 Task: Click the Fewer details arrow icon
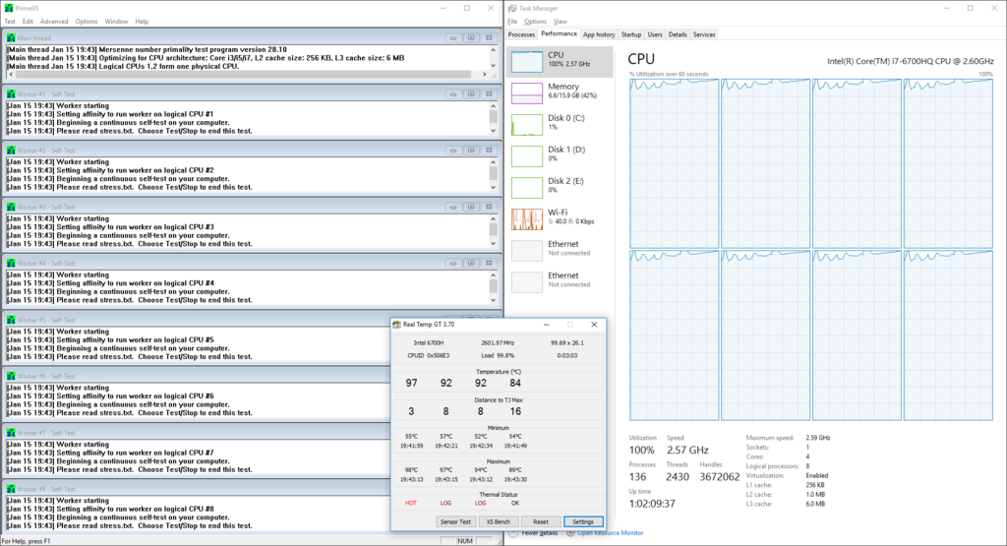click(x=513, y=533)
